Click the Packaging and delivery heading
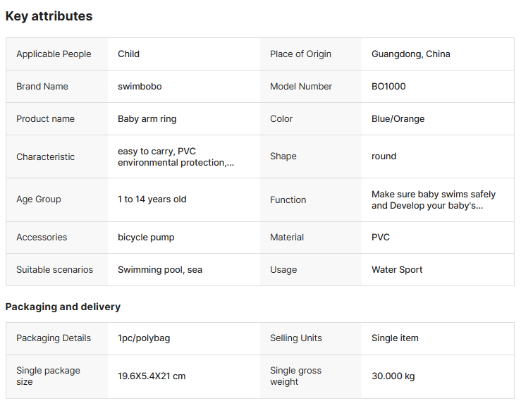This screenshot has width=521, height=406. (63, 307)
